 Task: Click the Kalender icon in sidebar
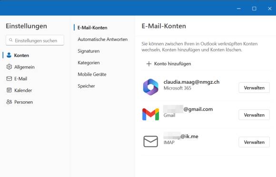[x=9, y=90]
